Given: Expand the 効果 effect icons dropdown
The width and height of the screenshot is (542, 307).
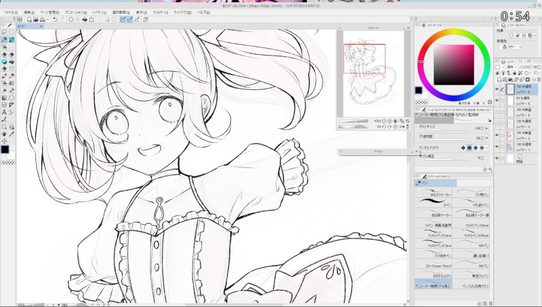Looking at the screenshot, I should [x=535, y=36].
